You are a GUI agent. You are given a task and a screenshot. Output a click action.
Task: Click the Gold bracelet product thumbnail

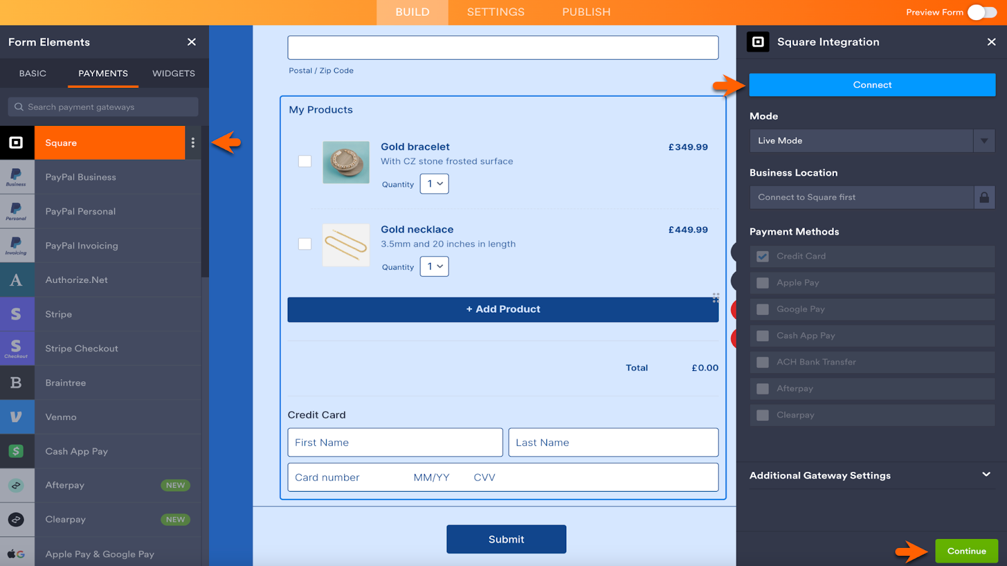(346, 162)
